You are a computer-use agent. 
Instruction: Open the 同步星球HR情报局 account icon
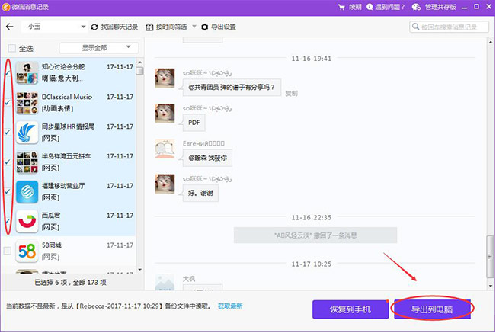[x=27, y=133]
